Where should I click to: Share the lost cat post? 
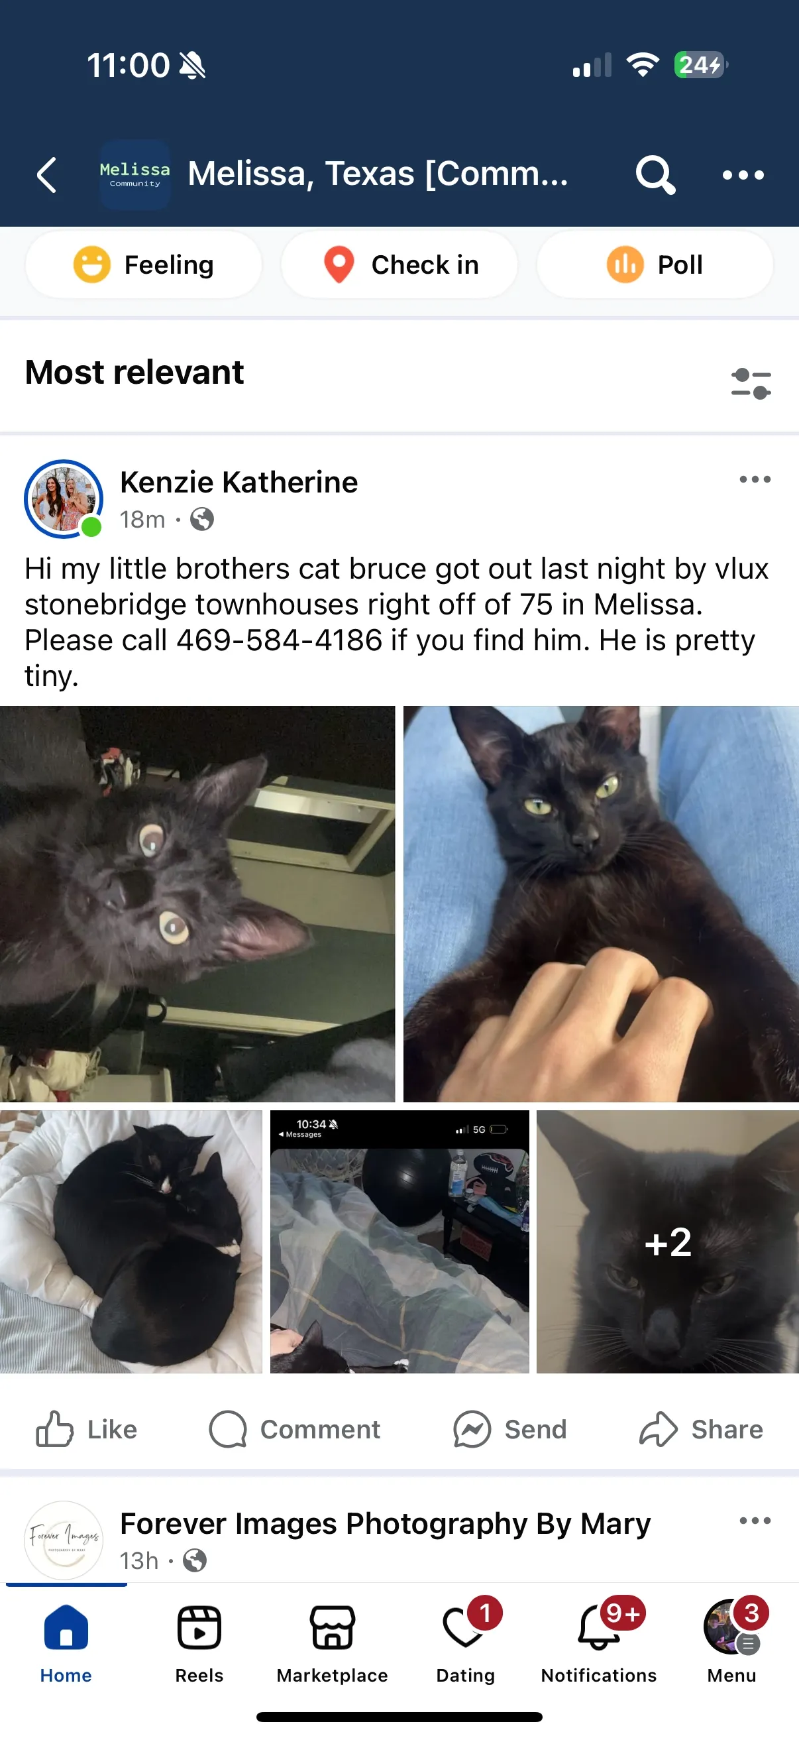click(x=701, y=1429)
